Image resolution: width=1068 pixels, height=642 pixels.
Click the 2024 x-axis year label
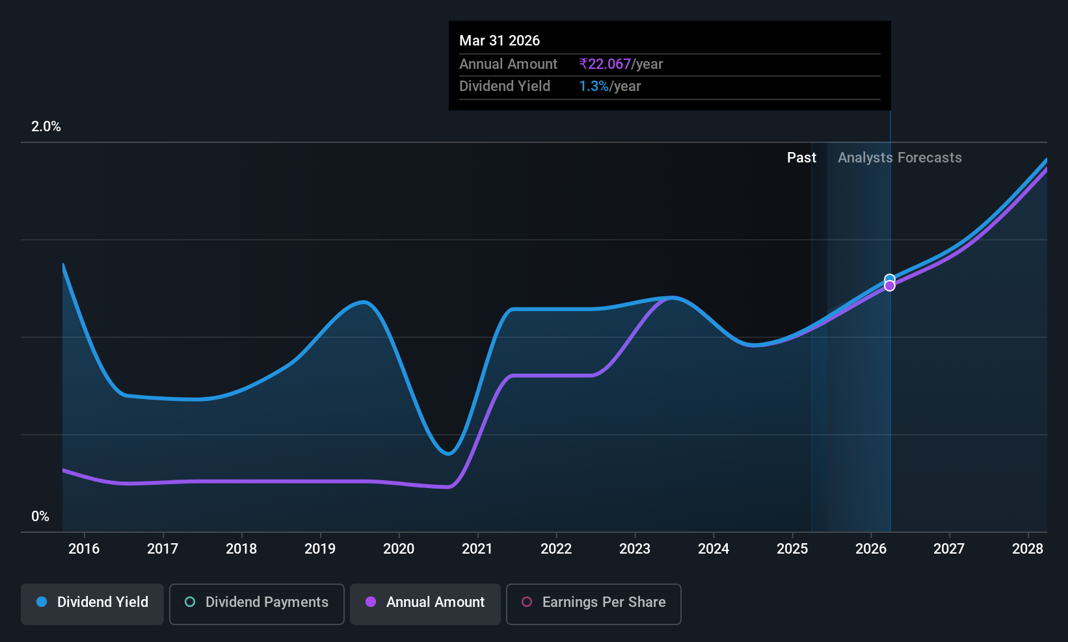click(714, 548)
